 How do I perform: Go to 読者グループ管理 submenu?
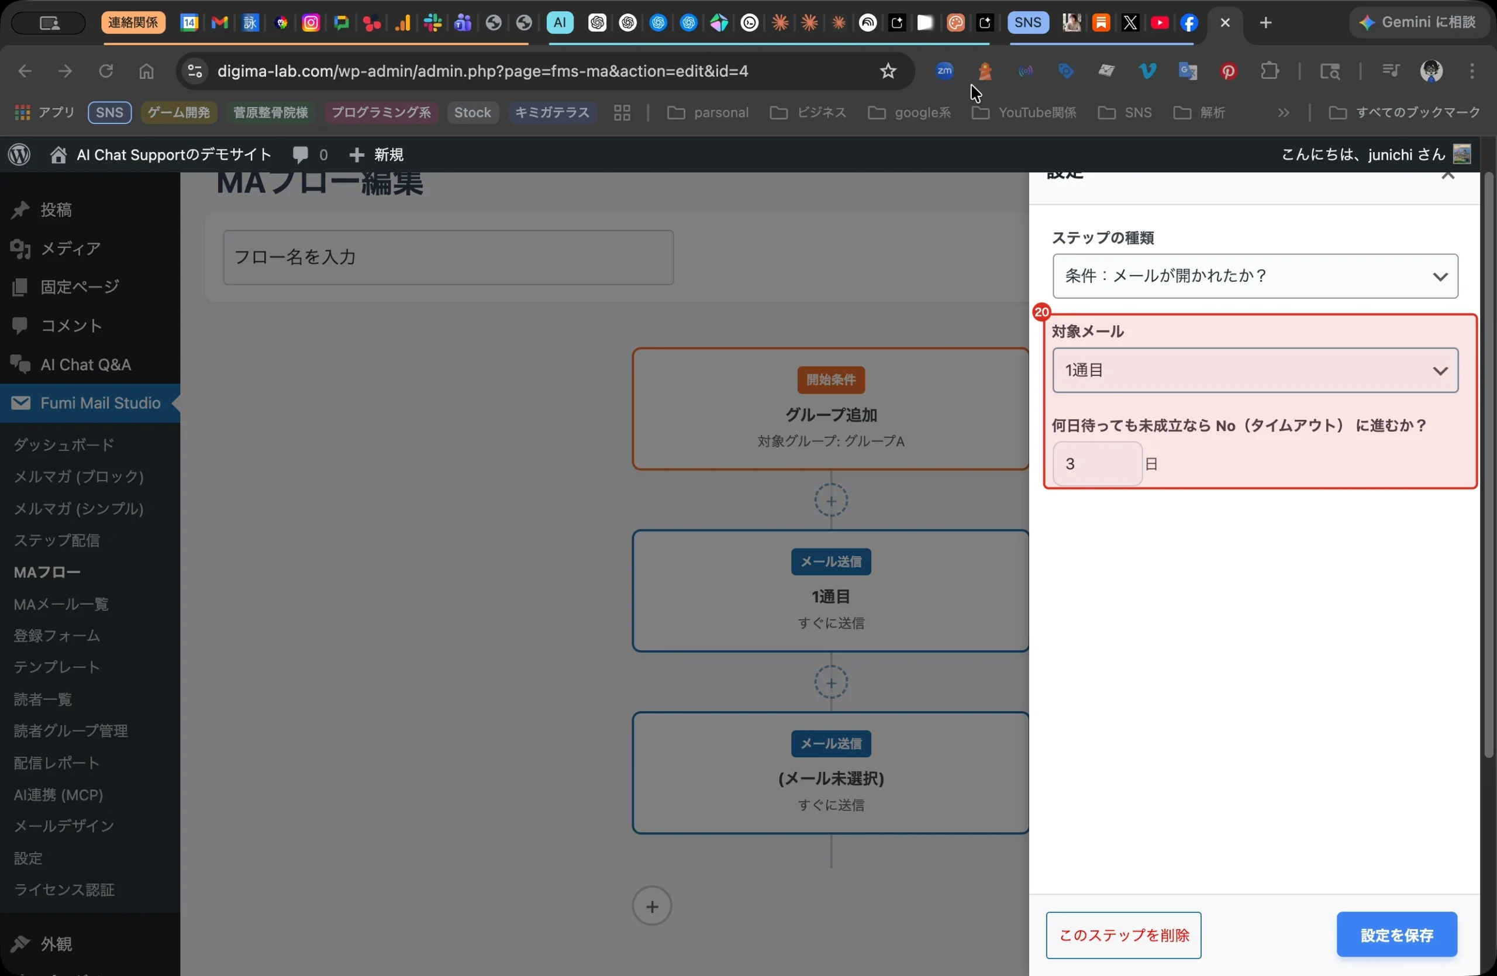[x=71, y=731]
